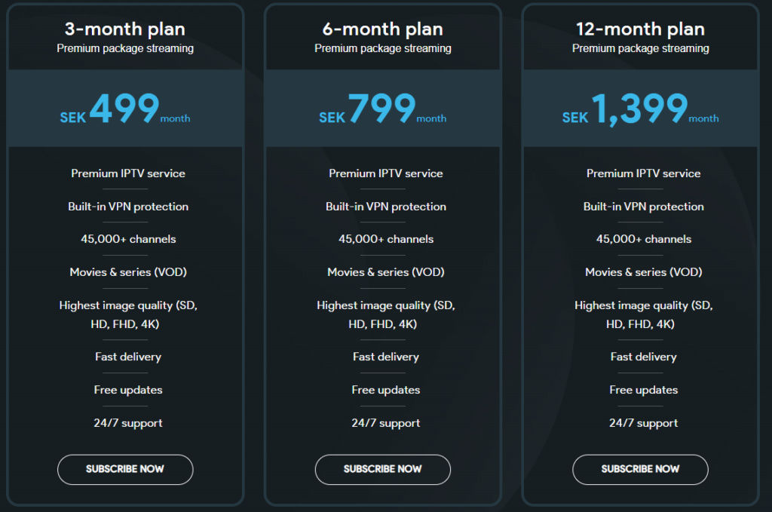Click 24/7 support in 3-month plan
The height and width of the screenshot is (512, 772).
tap(128, 423)
